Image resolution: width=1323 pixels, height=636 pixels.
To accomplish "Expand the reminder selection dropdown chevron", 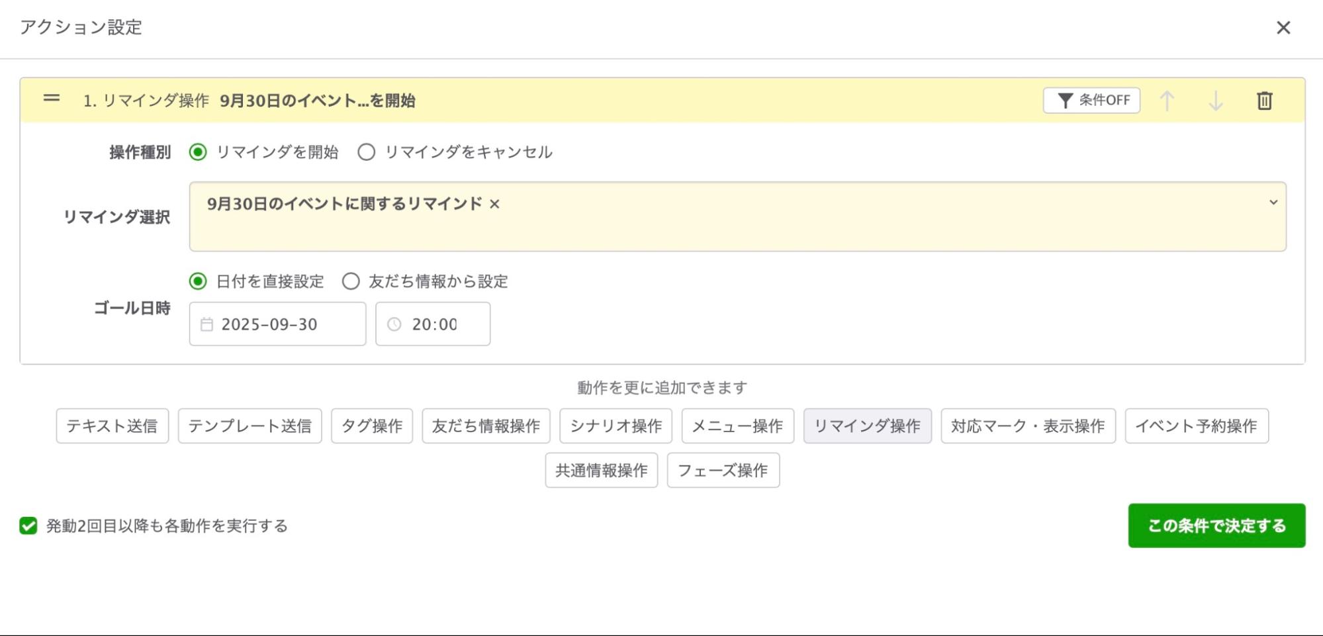I will (1273, 203).
